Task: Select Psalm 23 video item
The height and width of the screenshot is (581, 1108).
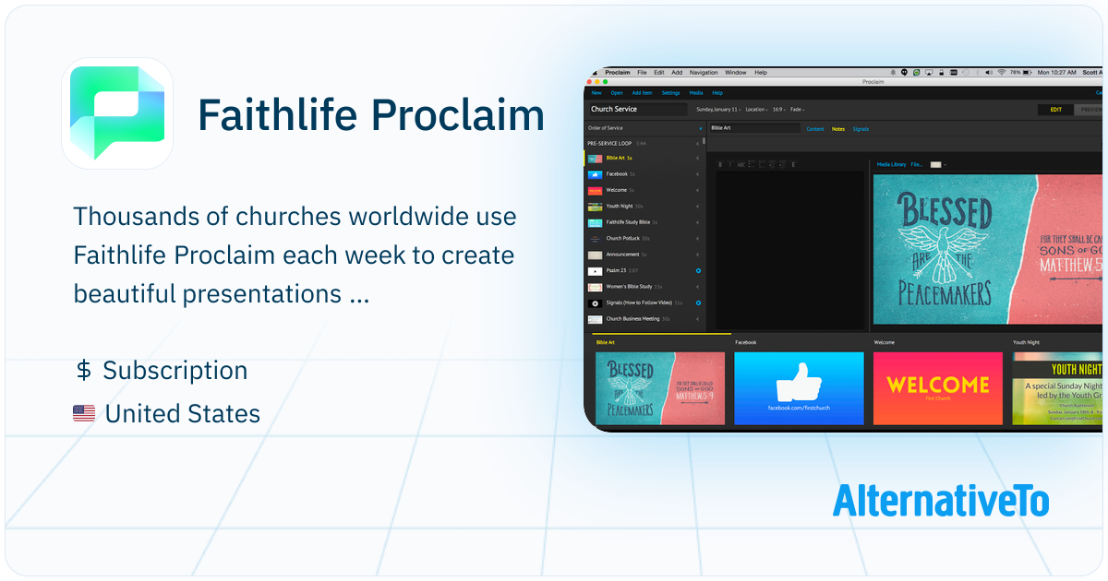Action: click(x=644, y=270)
